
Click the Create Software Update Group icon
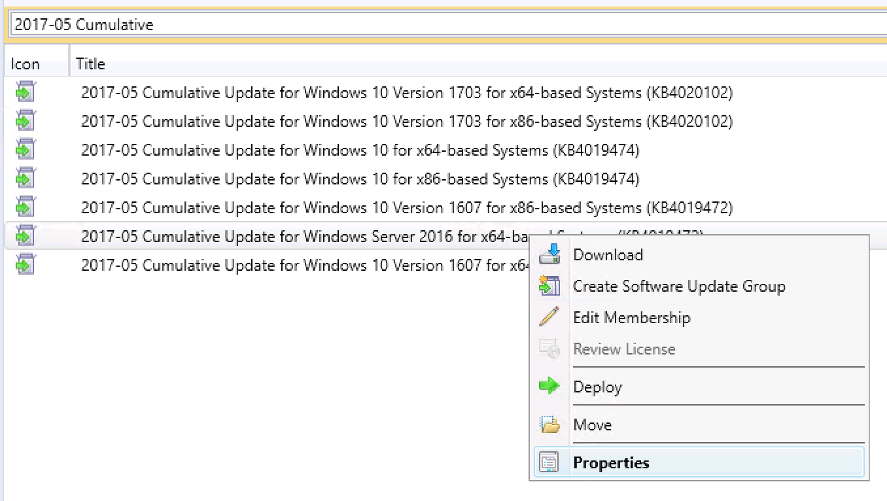coord(549,286)
